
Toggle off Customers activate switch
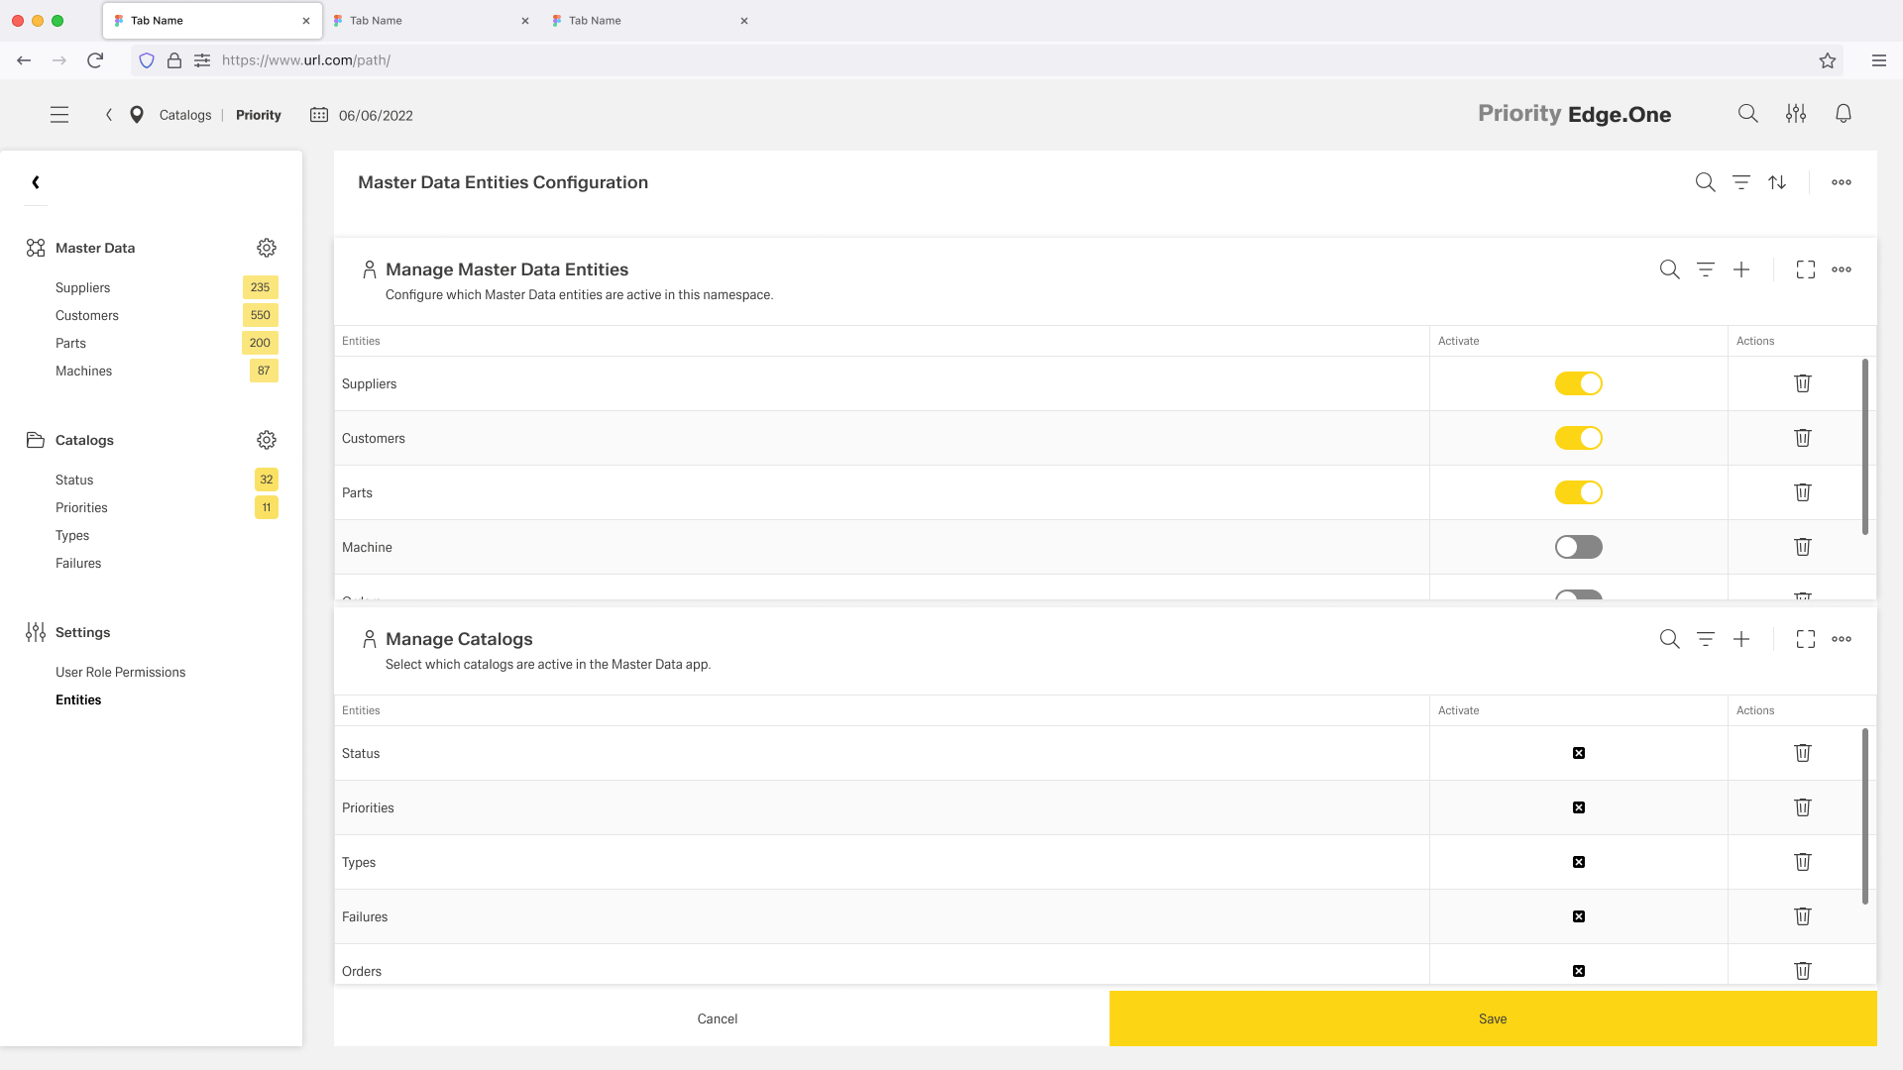click(1579, 438)
